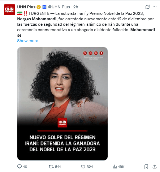Open the share upload-arrow icon
The width and height of the screenshot is (160, 172).
tap(155, 167)
